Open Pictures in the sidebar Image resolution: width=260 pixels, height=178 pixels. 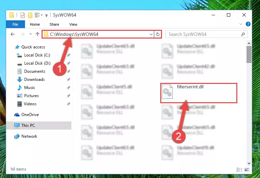point(31,96)
